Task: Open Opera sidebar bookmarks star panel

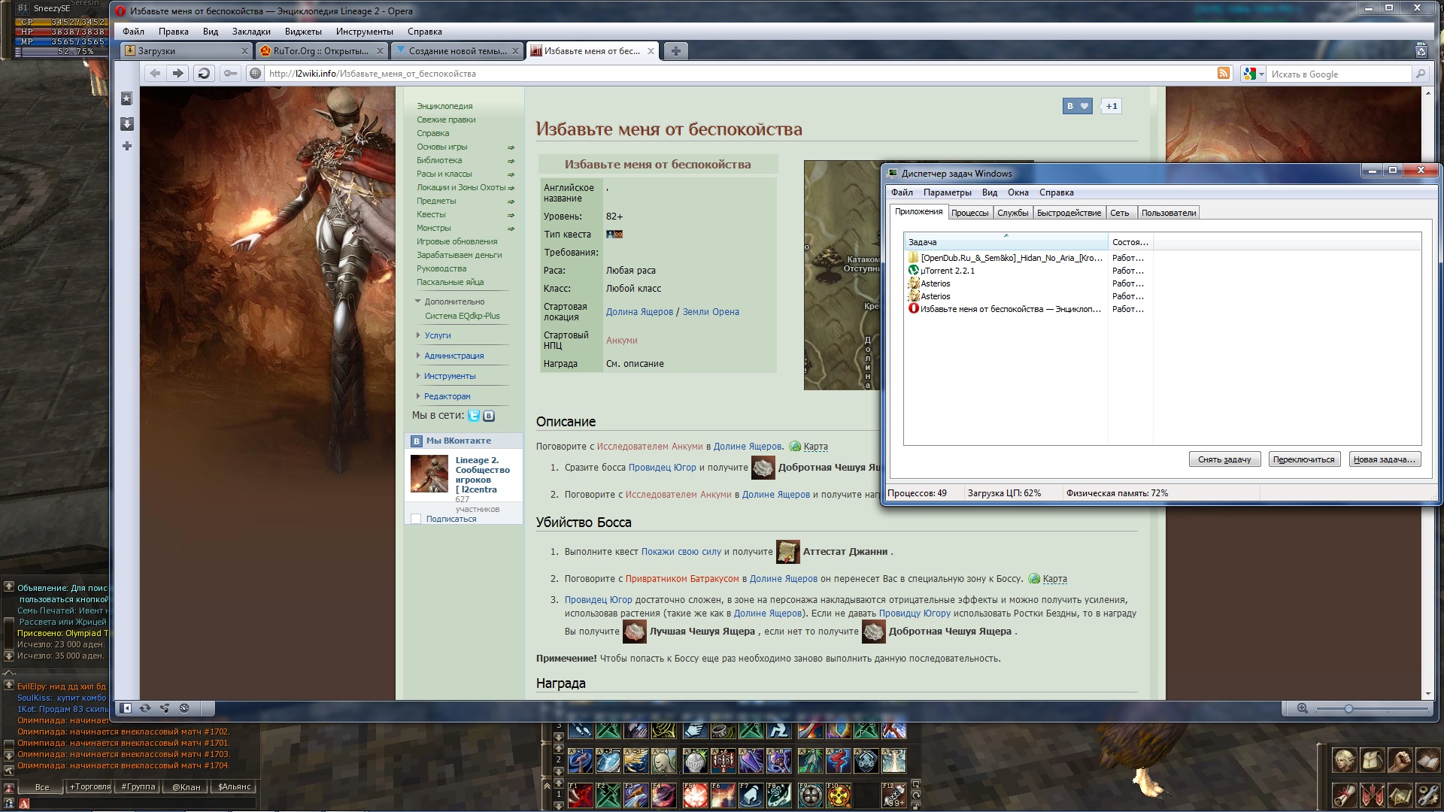Action: coord(127,98)
